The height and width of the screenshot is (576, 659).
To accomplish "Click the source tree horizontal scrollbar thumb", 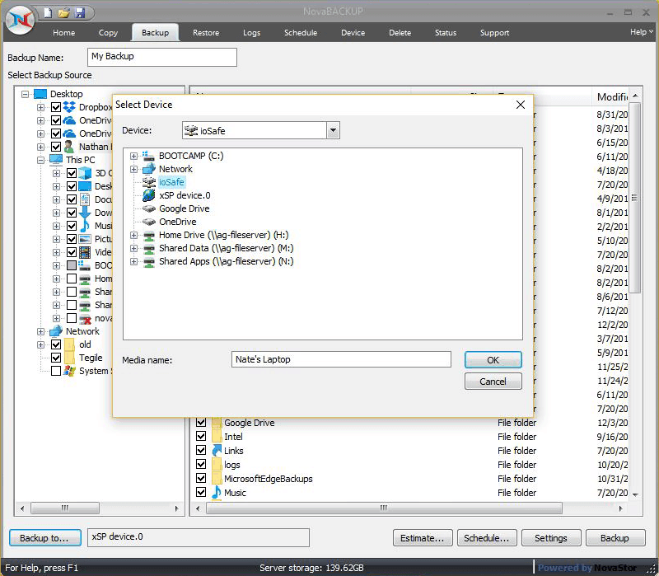I will (65, 508).
